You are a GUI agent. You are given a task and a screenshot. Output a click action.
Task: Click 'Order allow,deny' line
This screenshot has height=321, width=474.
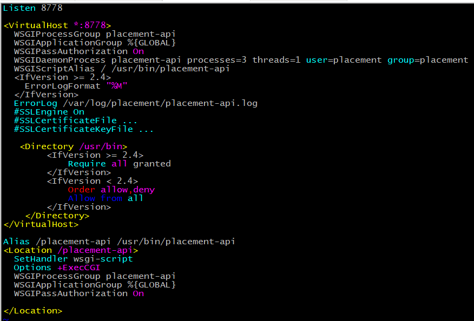111,190
